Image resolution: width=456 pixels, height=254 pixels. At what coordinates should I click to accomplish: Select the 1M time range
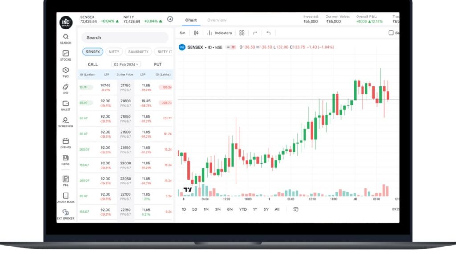point(206,209)
